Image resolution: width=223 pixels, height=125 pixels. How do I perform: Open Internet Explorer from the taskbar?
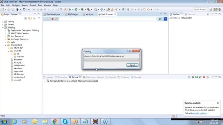[x=15, y=122]
